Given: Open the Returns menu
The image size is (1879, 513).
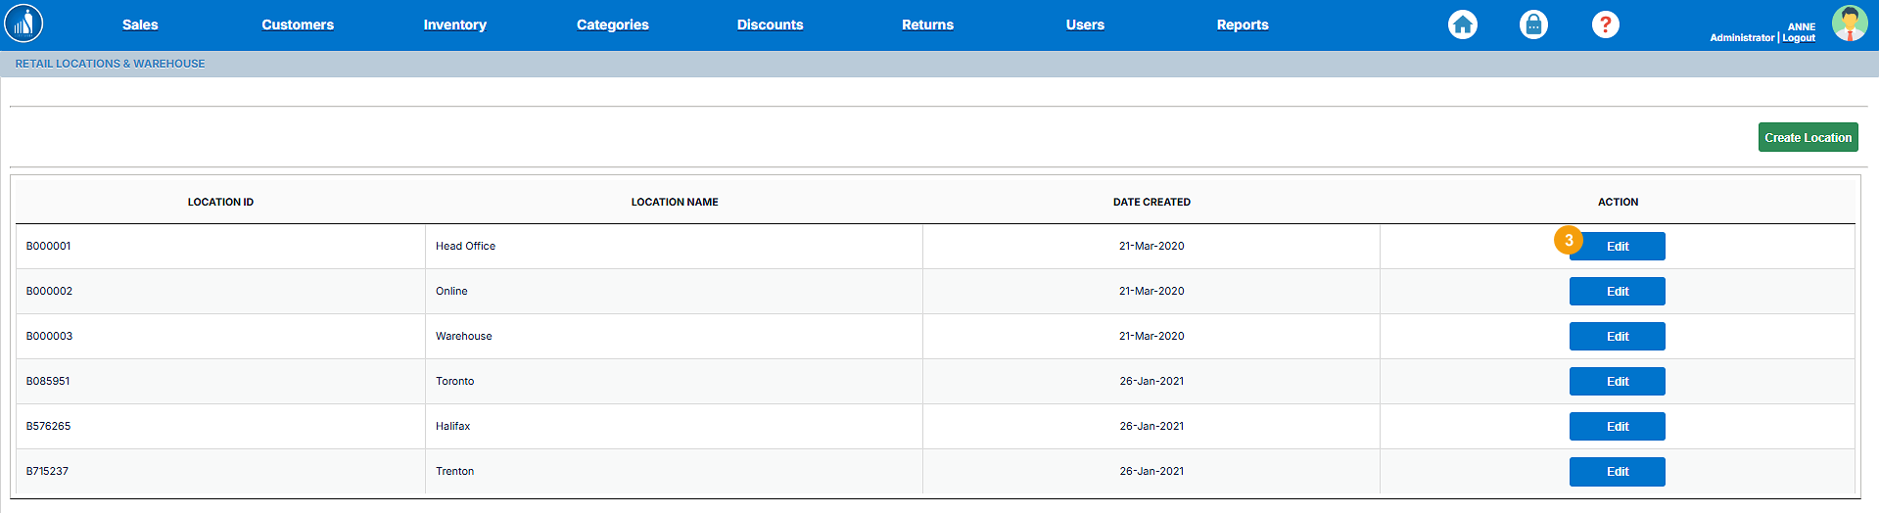Looking at the screenshot, I should [x=927, y=24].
